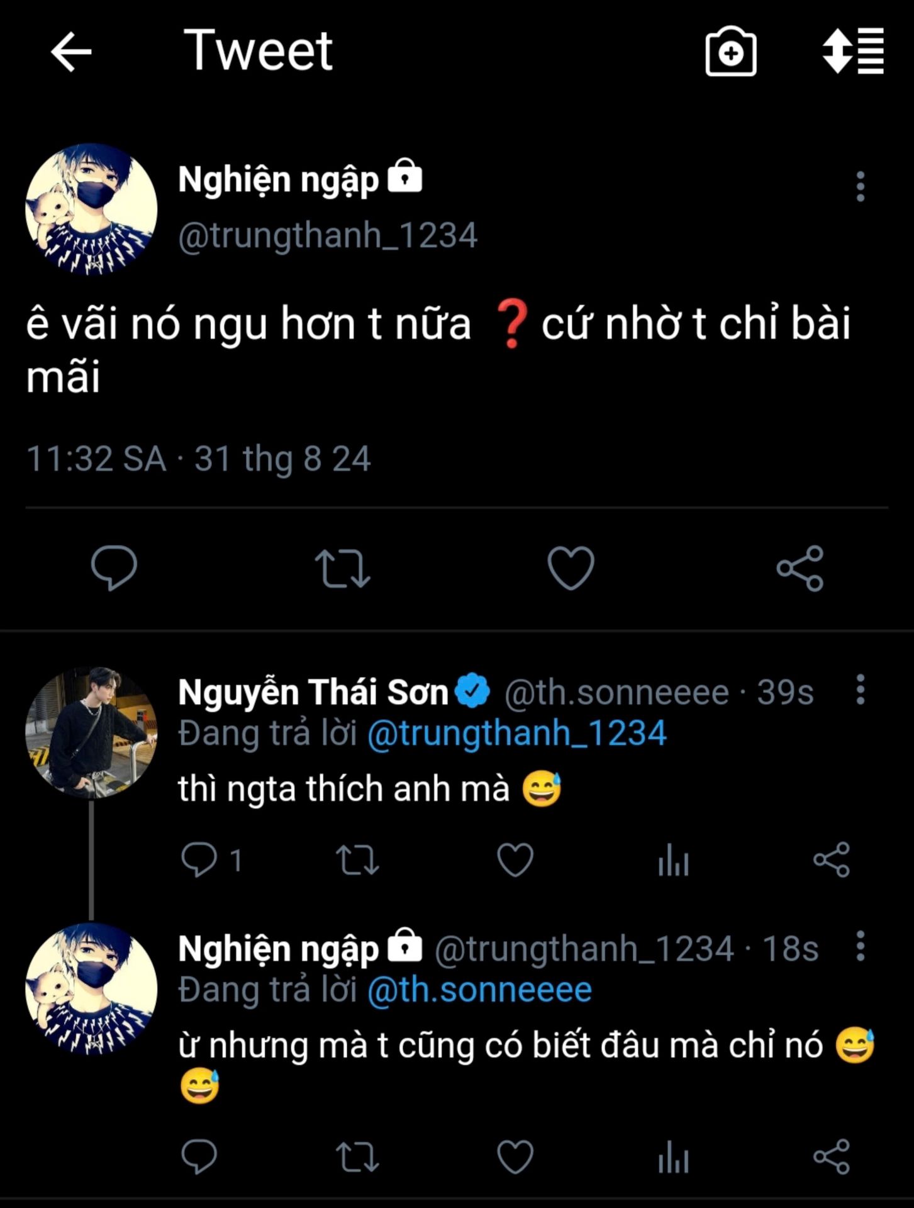Tap the sort replies icon
This screenshot has height=1208, width=914.
tap(853, 52)
